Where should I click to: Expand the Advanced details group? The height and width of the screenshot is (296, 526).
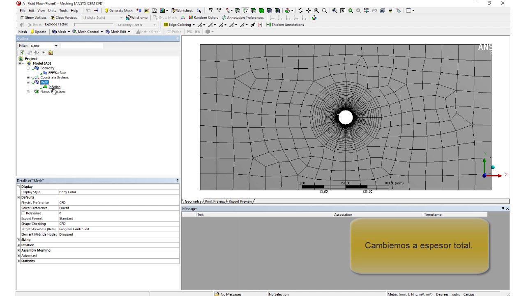18,256
